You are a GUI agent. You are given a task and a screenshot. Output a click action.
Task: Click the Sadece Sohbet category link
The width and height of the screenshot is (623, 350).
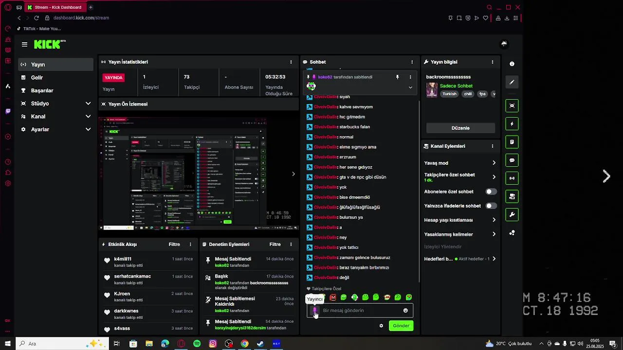coord(456,86)
